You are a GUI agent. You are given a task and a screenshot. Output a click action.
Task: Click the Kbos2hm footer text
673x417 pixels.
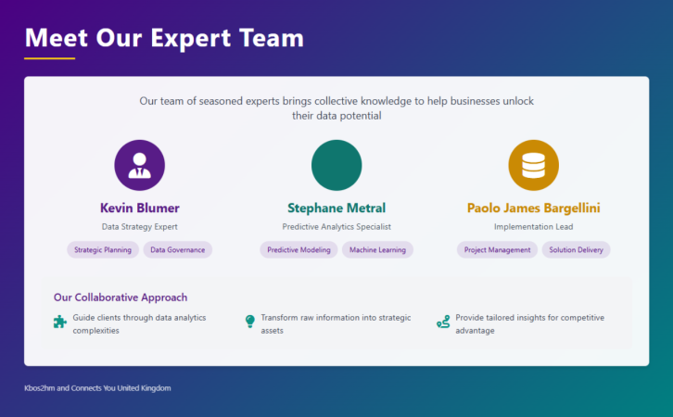97,388
